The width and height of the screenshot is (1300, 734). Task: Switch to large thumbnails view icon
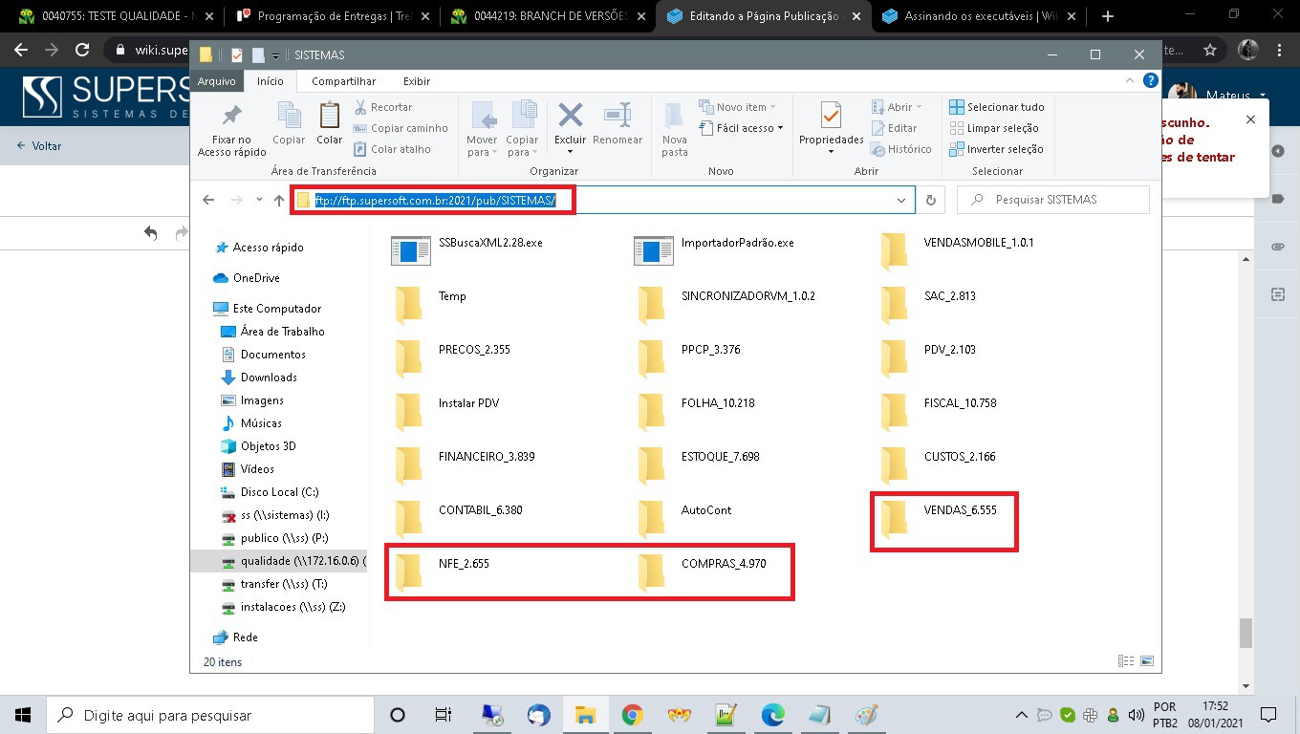1147,661
